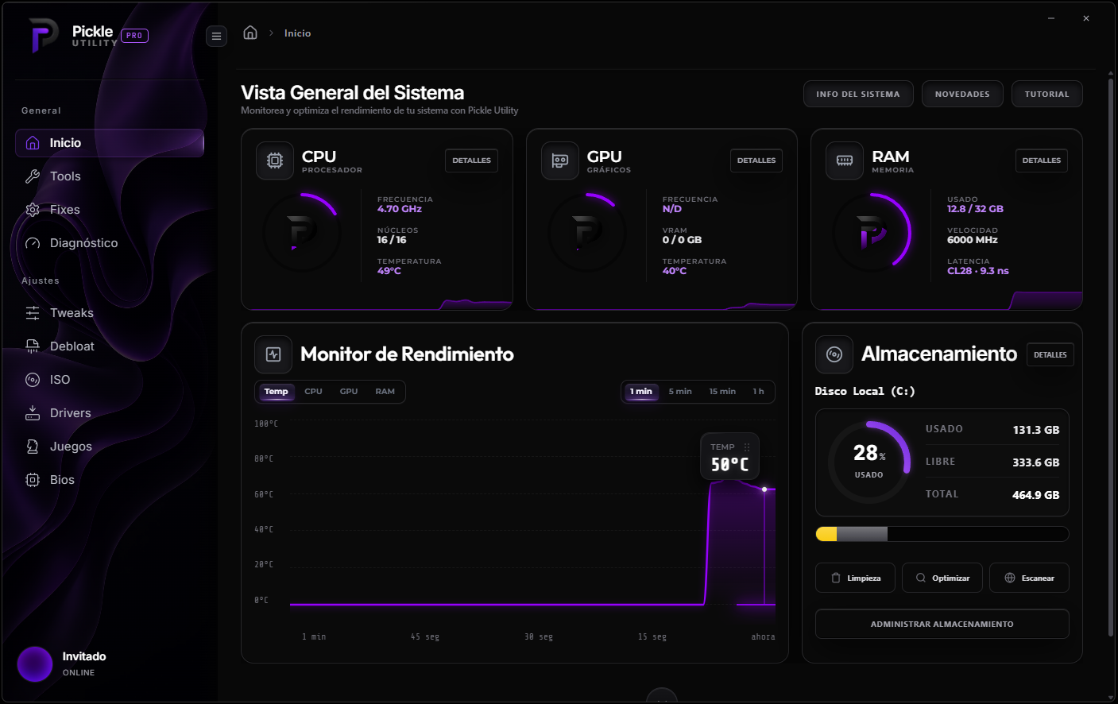This screenshot has height=704, width=1118.
Task: Open the Drivers section
Action: 110,413
